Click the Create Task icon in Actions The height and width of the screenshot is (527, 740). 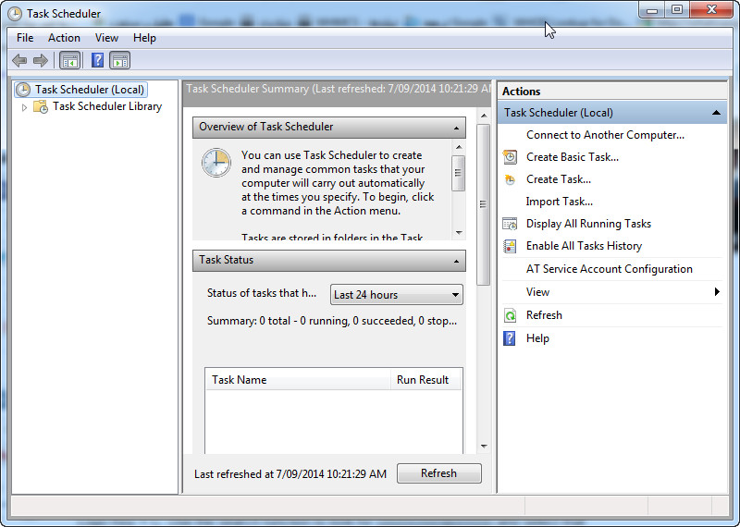510,179
